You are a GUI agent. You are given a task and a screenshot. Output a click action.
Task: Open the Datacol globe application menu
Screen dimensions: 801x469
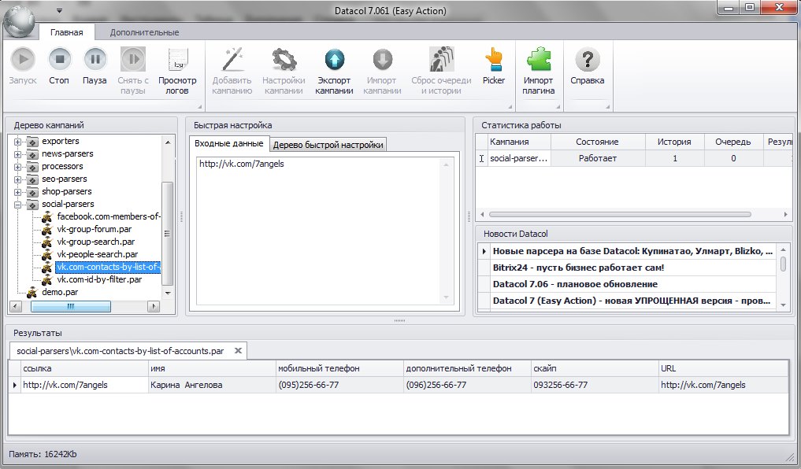20,20
